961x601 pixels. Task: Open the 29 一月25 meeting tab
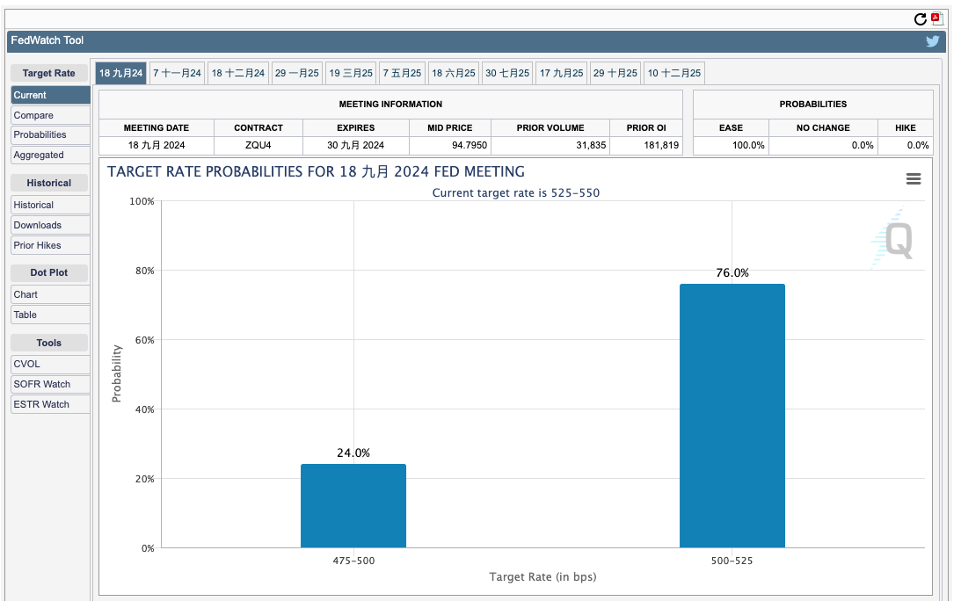(296, 73)
